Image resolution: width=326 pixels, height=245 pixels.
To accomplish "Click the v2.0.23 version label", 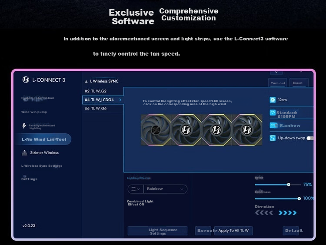I will click(x=29, y=226).
